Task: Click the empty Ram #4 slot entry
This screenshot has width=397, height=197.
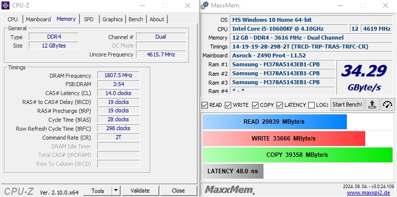Action: click(282, 91)
